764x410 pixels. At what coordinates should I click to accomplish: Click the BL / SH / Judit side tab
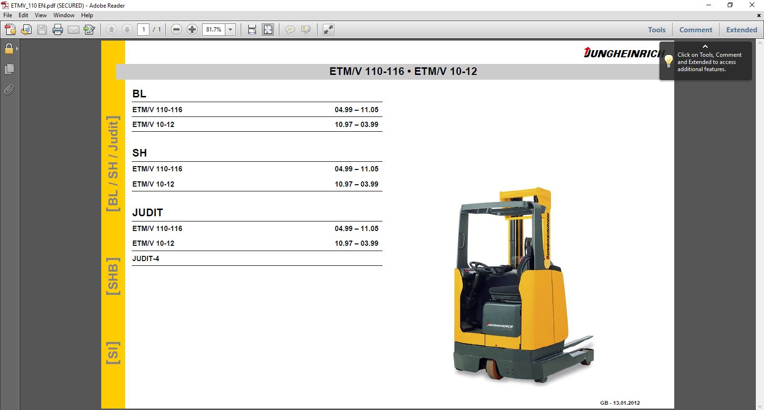click(x=113, y=164)
